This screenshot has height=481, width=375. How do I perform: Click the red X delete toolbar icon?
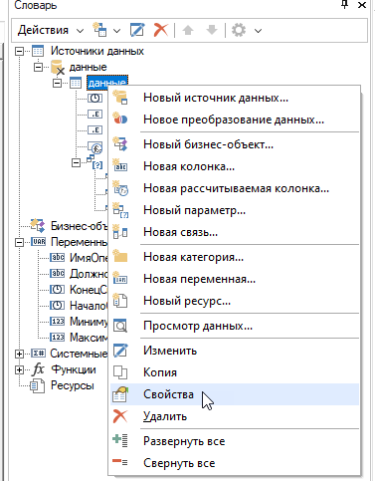click(161, 30)
